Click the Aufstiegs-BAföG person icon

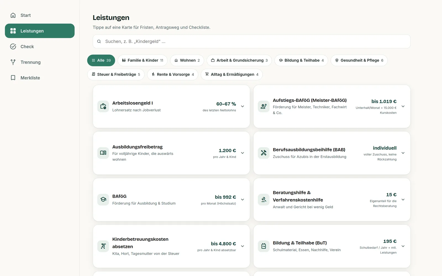pyautogui.click(x=264, y=106)
